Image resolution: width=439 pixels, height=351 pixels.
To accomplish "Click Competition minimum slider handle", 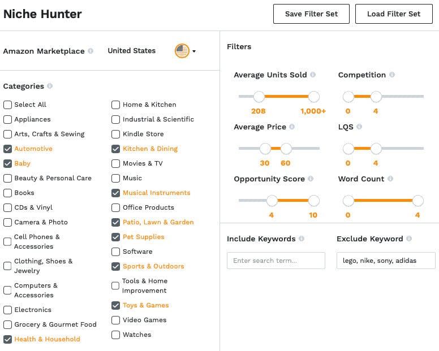I will [348, 97].
